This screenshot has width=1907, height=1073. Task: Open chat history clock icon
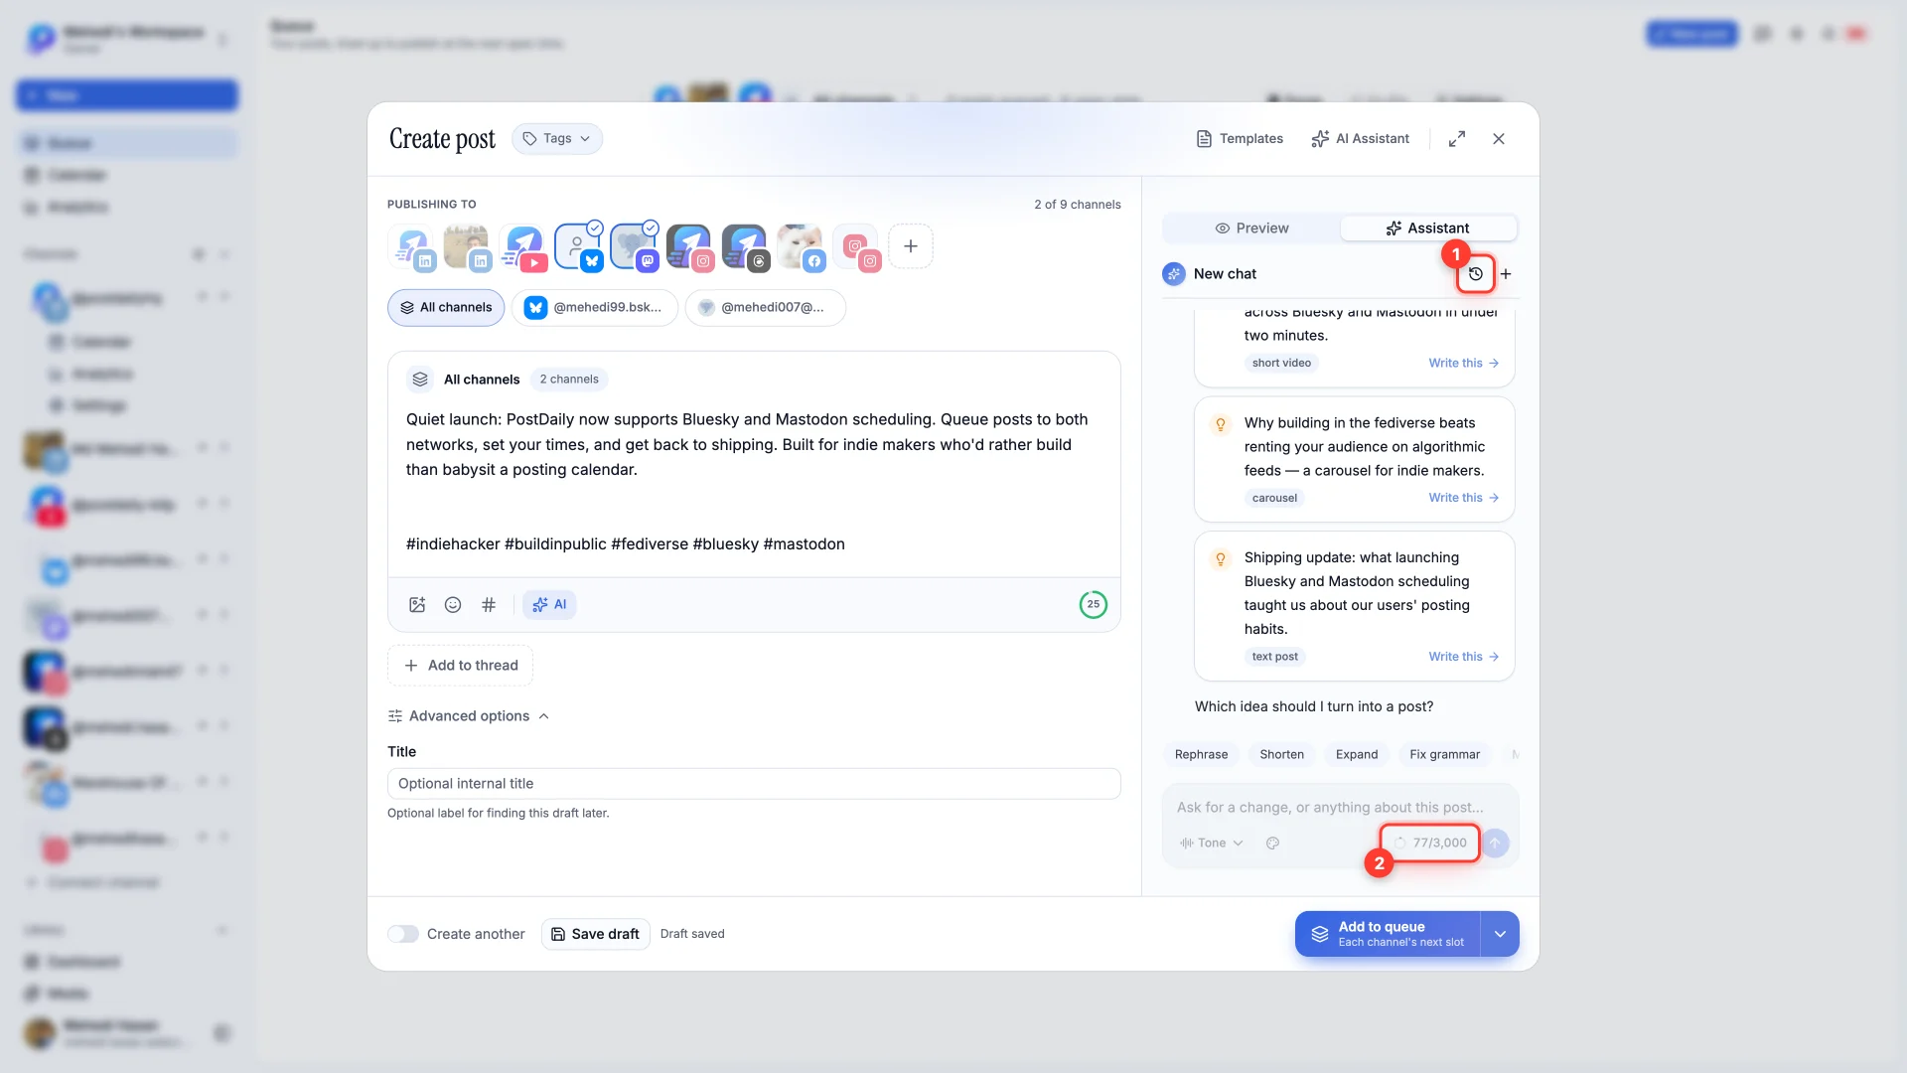1475,274
